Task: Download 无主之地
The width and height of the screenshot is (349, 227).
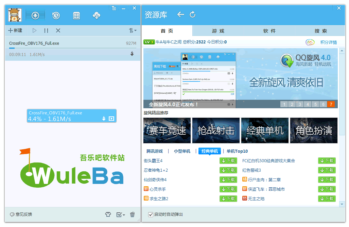Action: (x=327, y=198)
